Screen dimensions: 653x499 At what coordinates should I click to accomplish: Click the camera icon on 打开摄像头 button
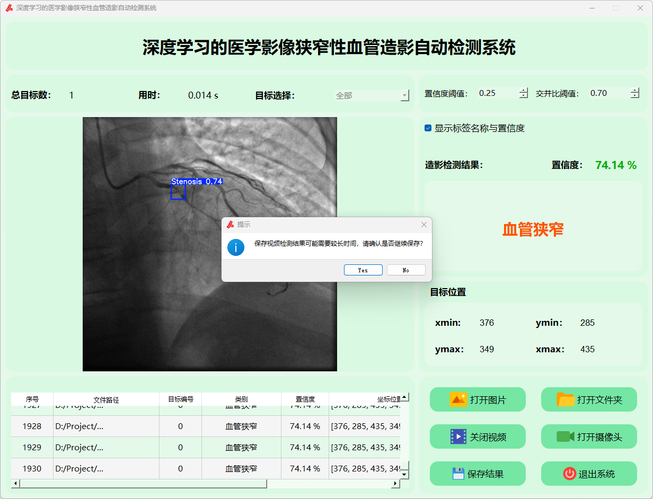point(566,436)
